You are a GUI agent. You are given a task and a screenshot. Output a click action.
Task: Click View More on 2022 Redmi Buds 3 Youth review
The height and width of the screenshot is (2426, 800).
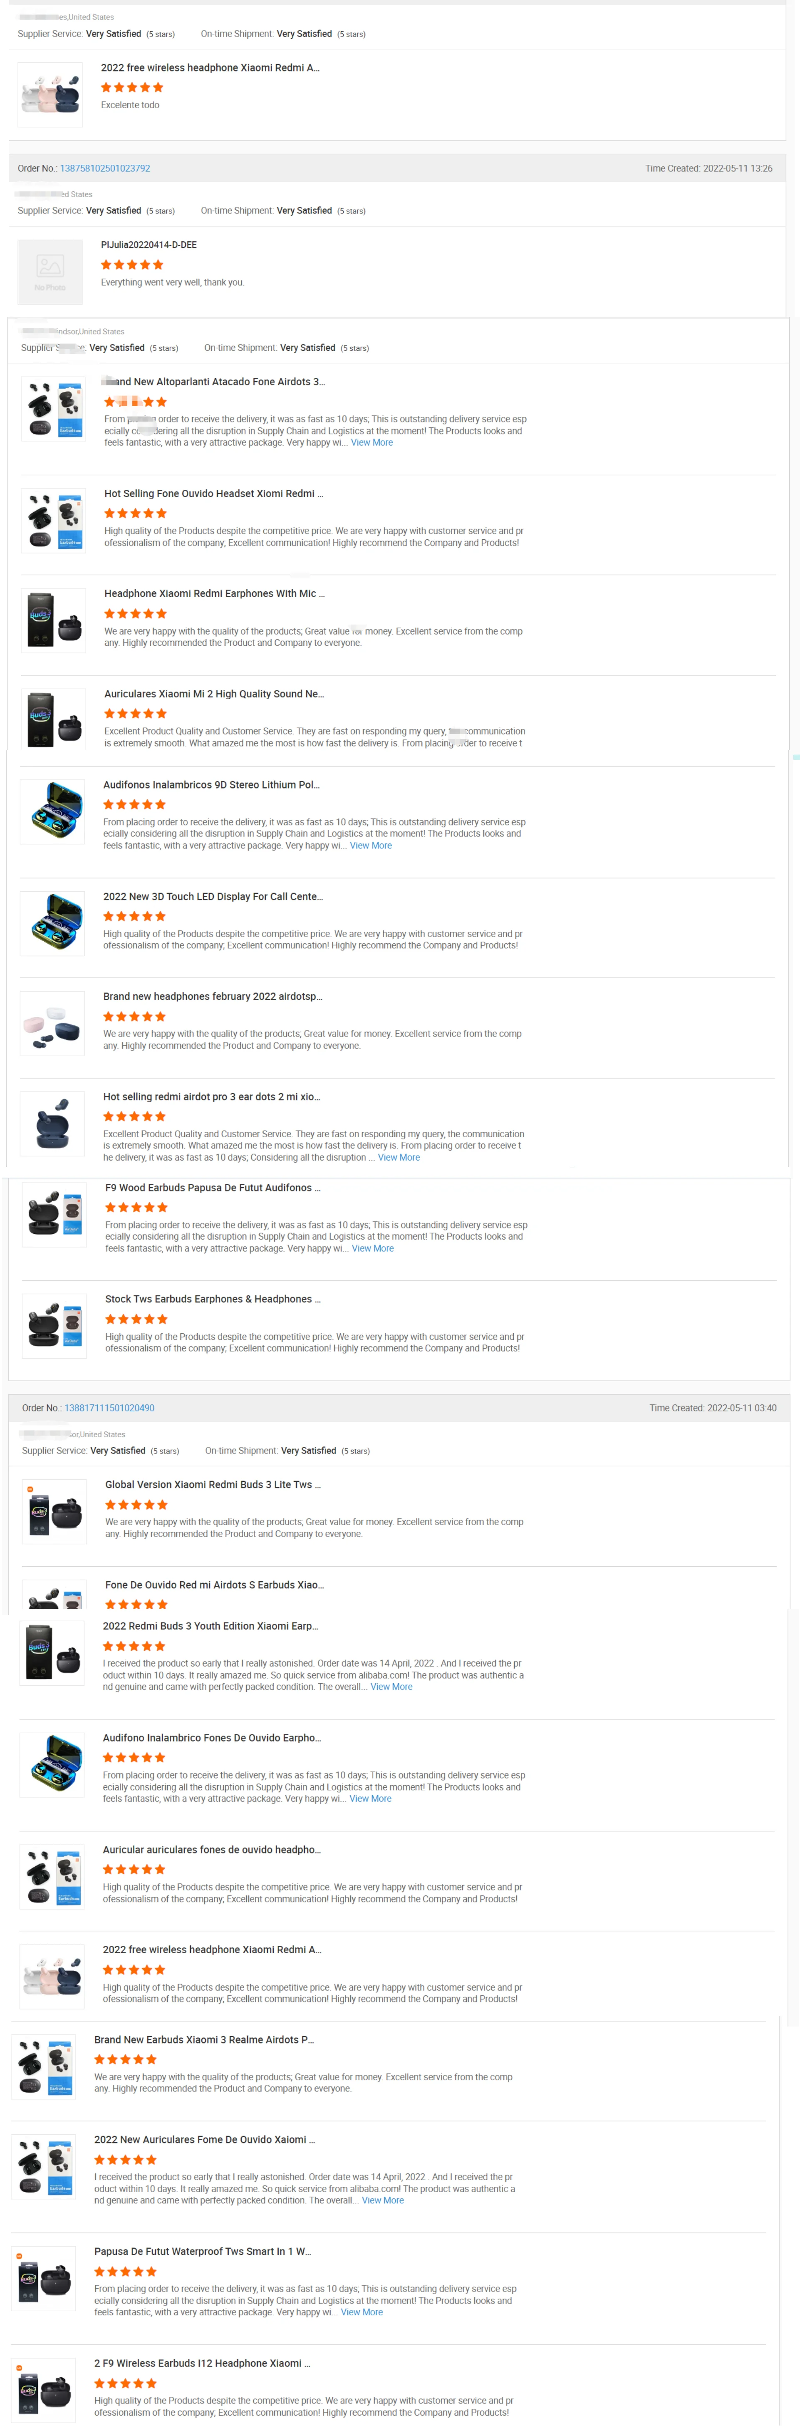[x=391, y=1687]
